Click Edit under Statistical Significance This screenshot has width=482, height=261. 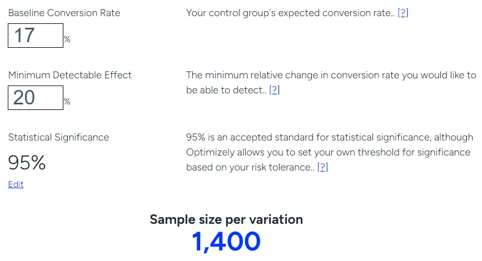tap(16, 184)
